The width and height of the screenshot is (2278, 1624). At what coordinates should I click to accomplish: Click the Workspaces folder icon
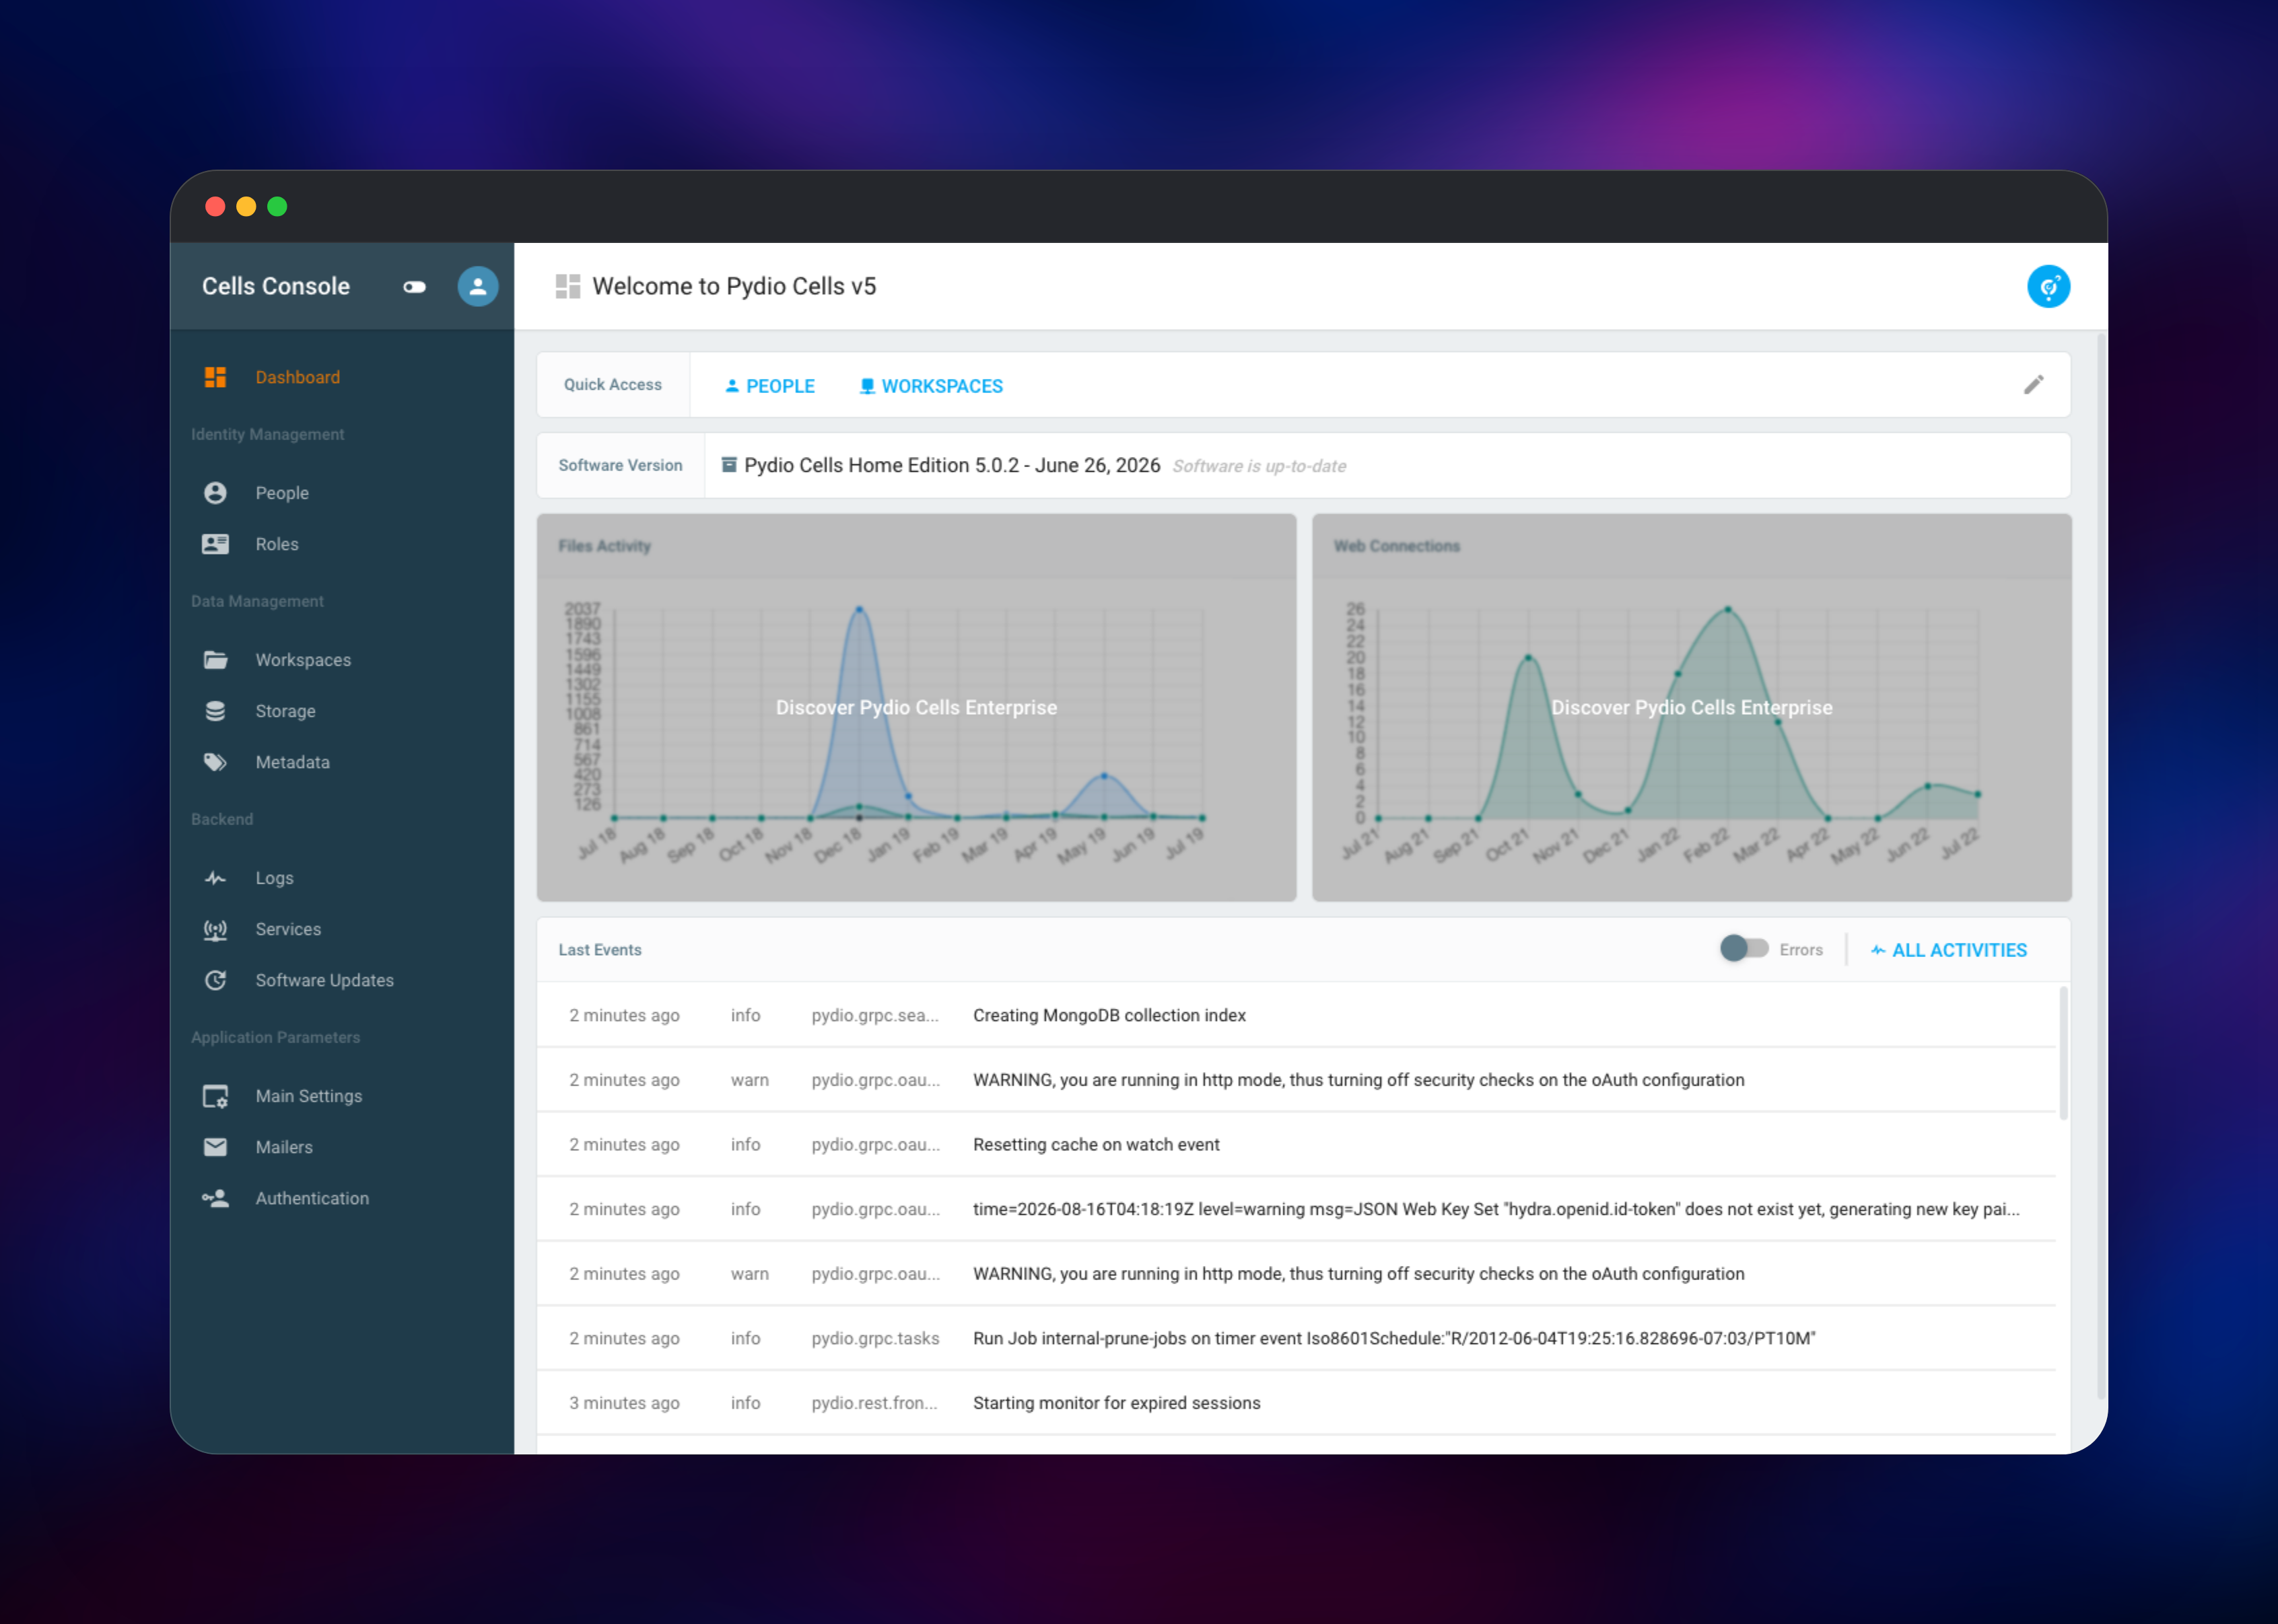215,660
